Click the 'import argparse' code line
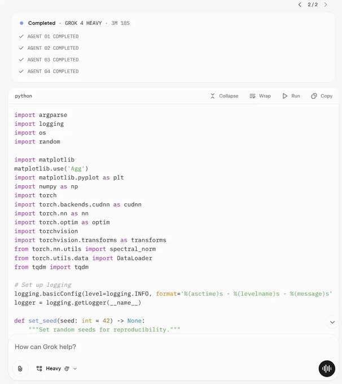 [x=41, y=115]
